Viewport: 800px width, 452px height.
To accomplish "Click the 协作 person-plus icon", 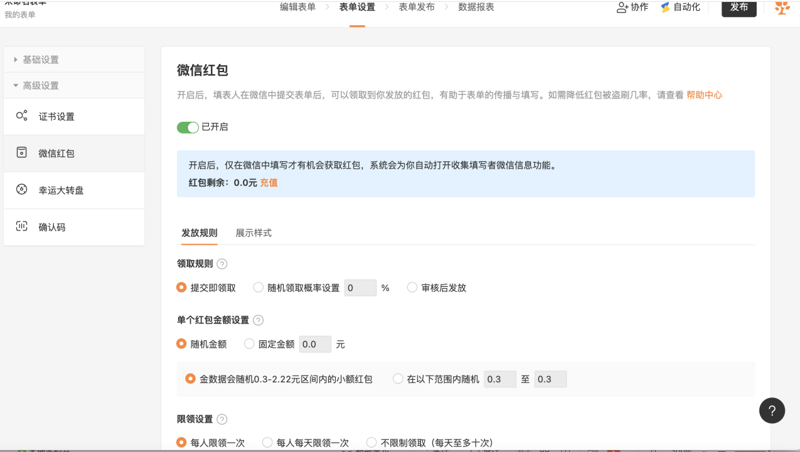I will tap(622, 8).
